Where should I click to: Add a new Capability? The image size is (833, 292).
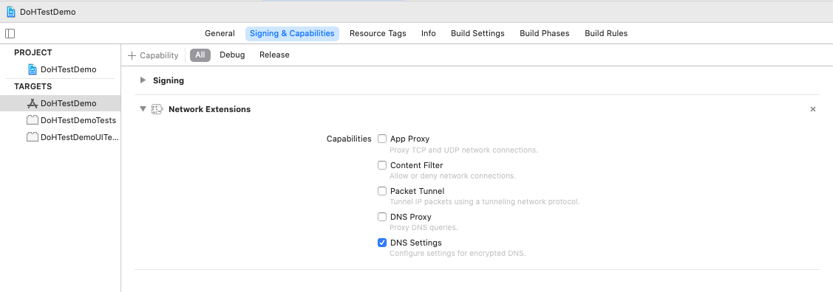pyautogui.click(x=153, y=55)
